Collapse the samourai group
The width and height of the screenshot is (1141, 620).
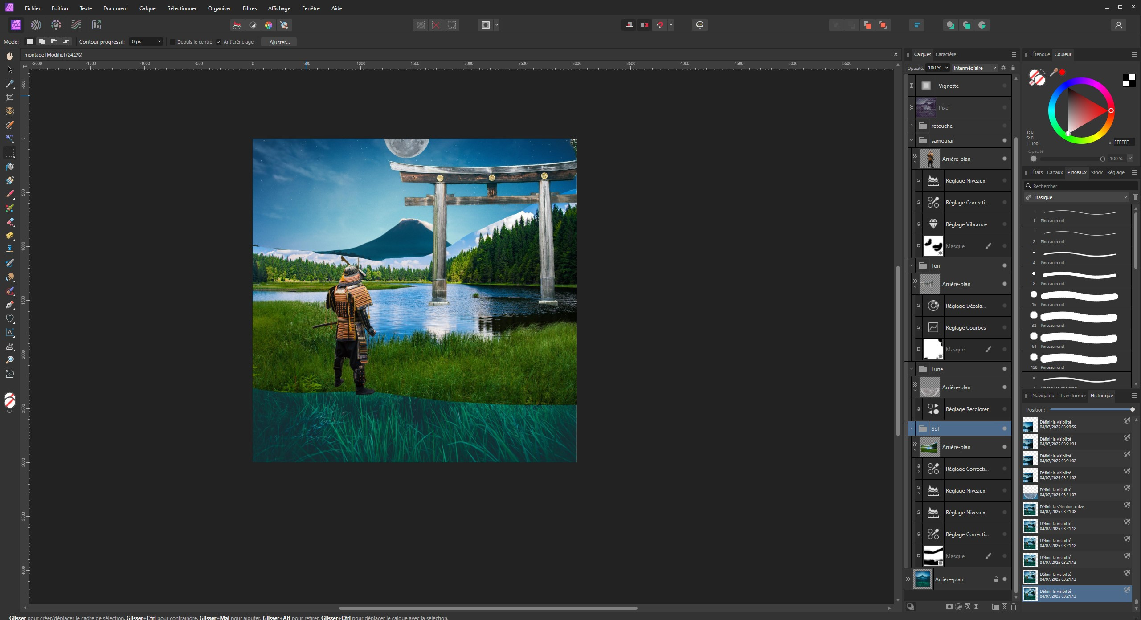pos(912,141)
